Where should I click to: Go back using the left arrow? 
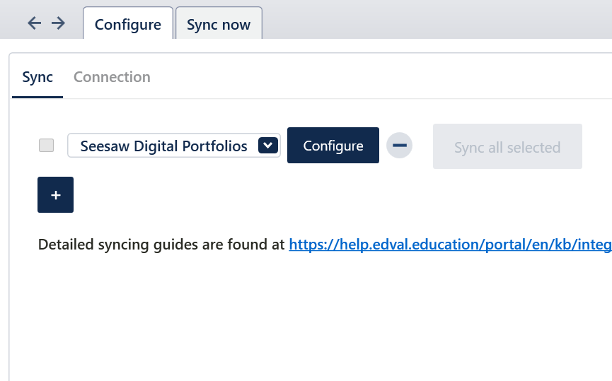coord(34,23)
